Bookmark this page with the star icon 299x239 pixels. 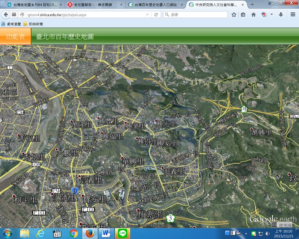click(234, 15)
